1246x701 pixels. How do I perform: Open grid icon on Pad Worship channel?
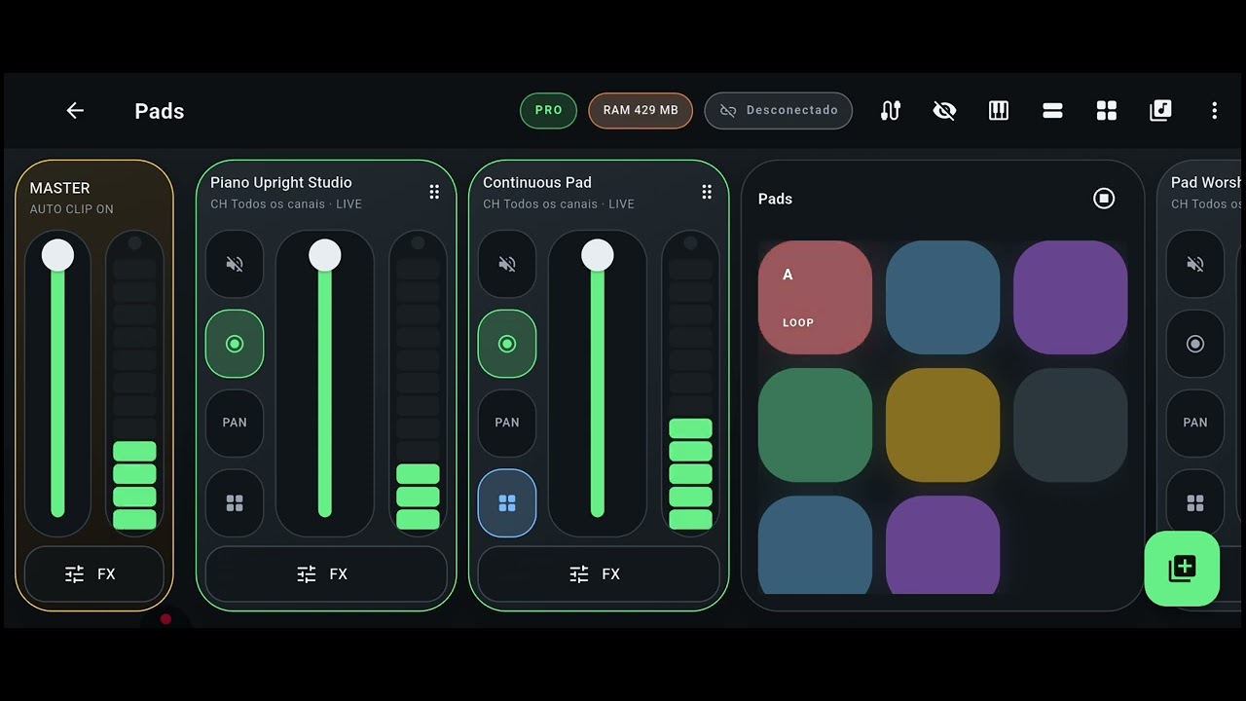(1195, 503)
